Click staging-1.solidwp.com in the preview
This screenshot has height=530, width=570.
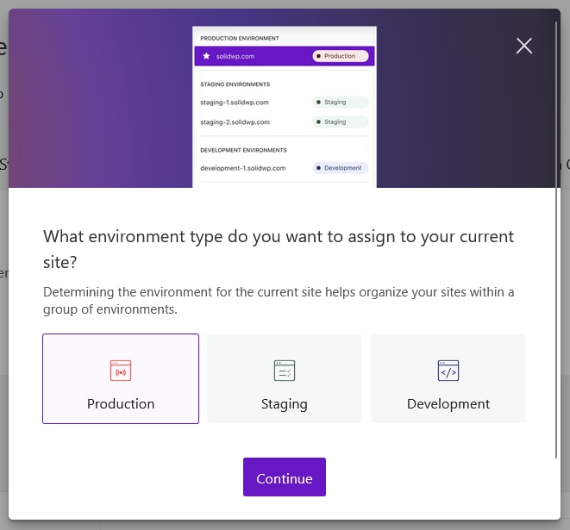[x=235, y=103]
